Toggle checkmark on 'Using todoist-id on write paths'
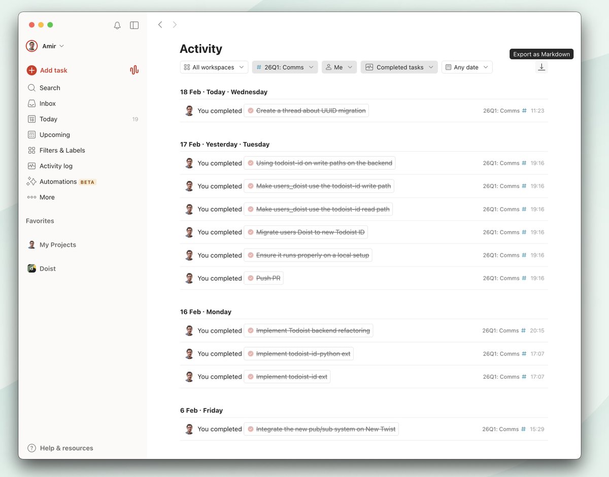The height and width of the screenshot is (477, 609). click(250, 163)
